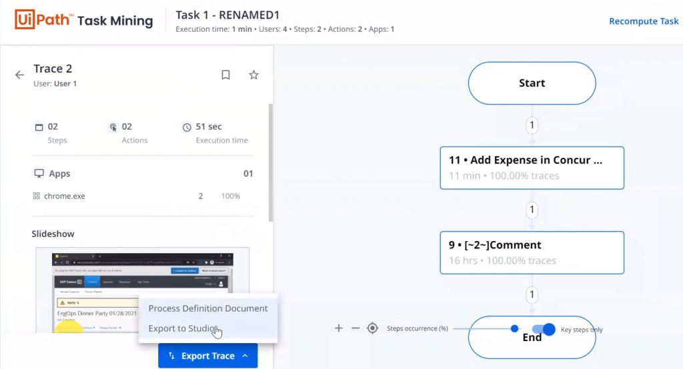
Task: Click the Steps occurrence (%) label
Action: click(x=418, y=328)
